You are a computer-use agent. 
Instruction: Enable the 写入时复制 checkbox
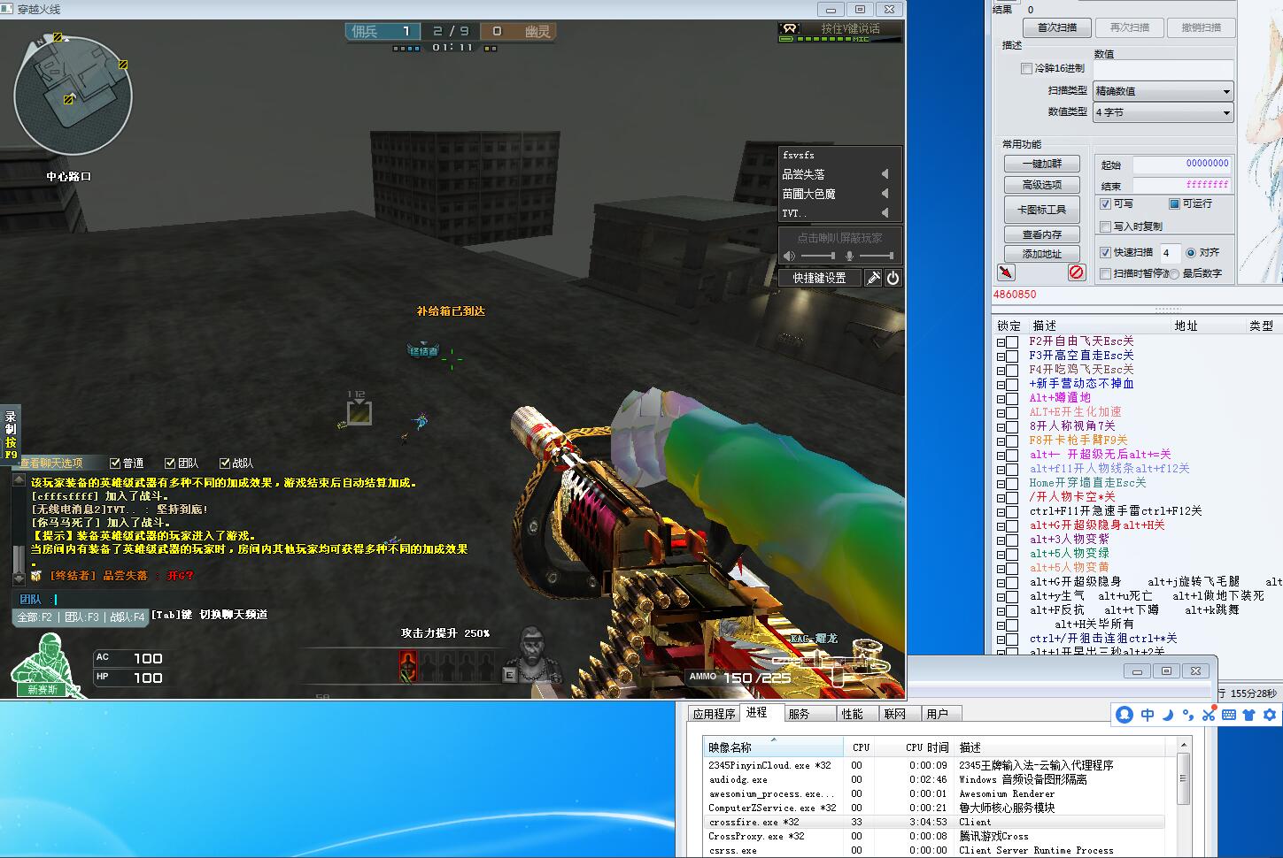click(x=1105, y=226)
